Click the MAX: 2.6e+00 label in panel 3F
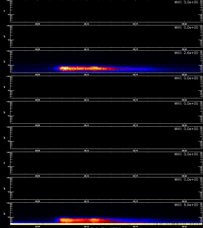Screen dimensions: 203x228 (186, 53)
